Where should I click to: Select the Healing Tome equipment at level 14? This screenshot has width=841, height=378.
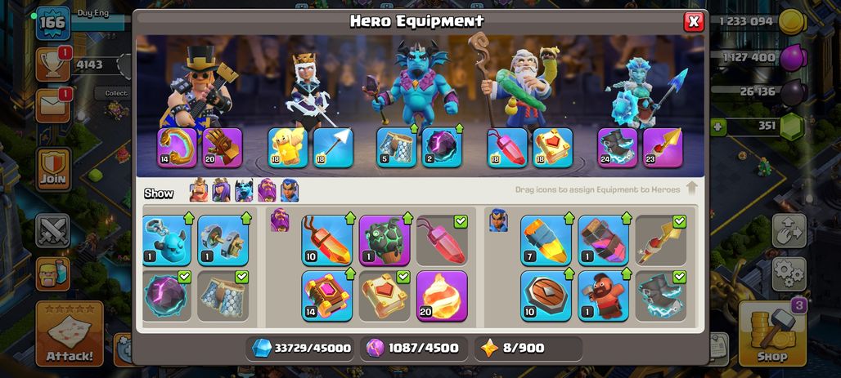pyautogui.click(x=327, y=296)
